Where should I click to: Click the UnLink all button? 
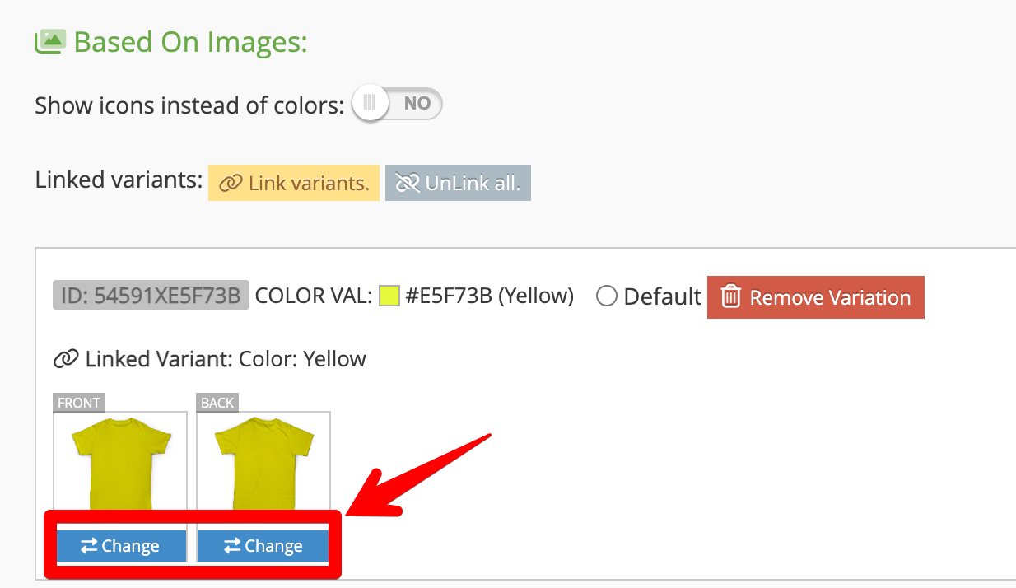click(458, 183)
